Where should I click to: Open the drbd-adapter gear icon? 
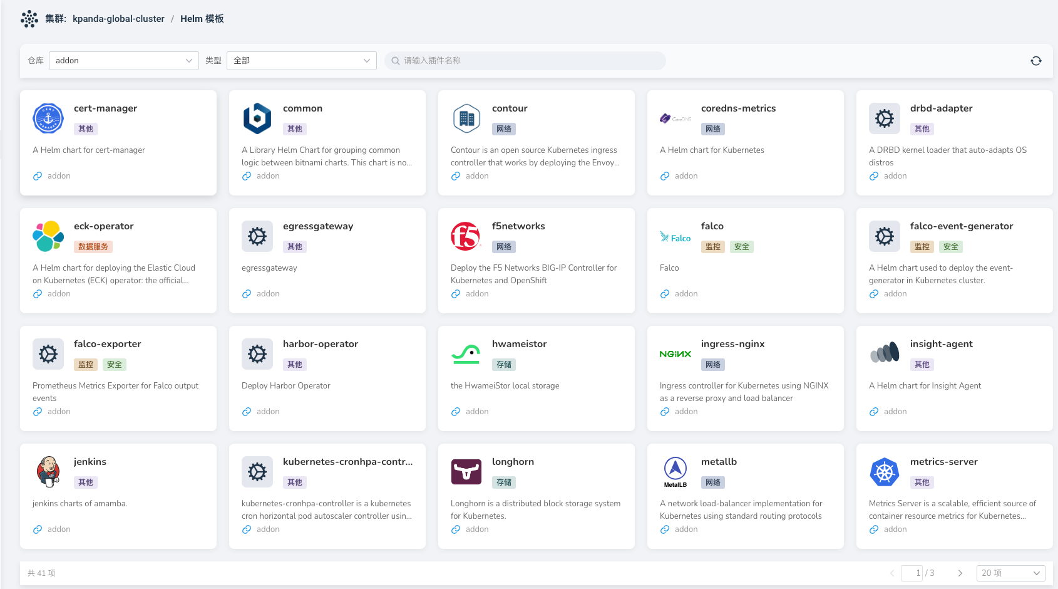[885, 118]
